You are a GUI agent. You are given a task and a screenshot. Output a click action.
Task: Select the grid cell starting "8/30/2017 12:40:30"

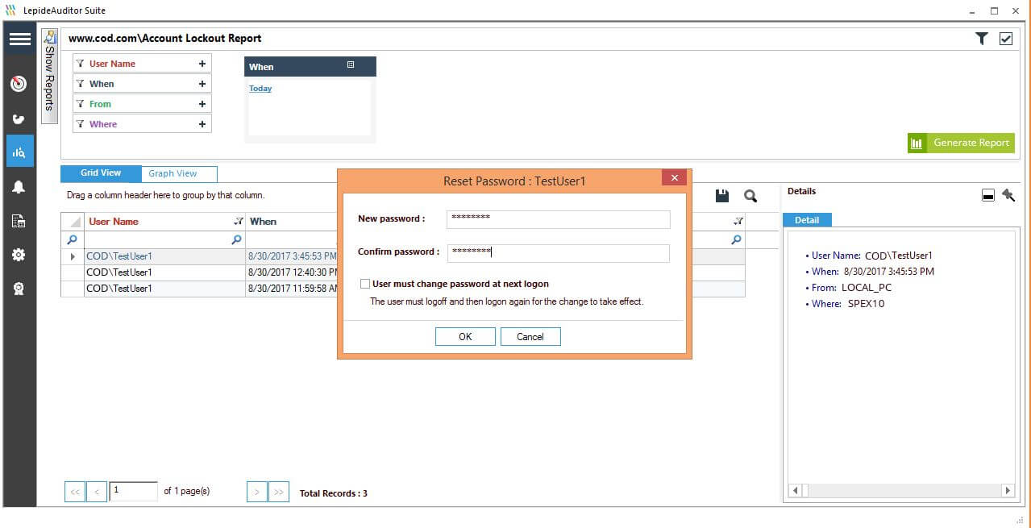coord(292,272)
